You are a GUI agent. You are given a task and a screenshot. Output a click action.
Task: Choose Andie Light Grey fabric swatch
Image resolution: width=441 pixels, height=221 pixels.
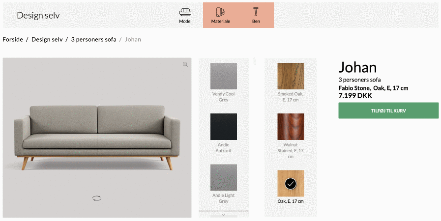(x=224, y=177)
